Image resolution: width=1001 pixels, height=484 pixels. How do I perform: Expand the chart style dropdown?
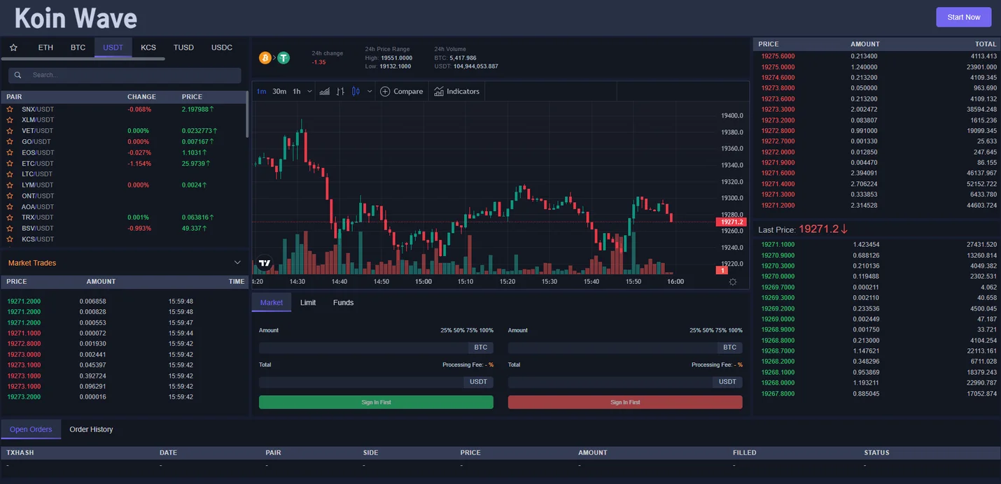370,92
